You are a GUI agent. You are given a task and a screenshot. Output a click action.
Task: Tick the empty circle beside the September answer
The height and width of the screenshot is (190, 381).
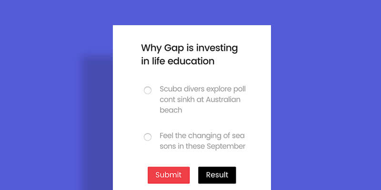(148, 137)
